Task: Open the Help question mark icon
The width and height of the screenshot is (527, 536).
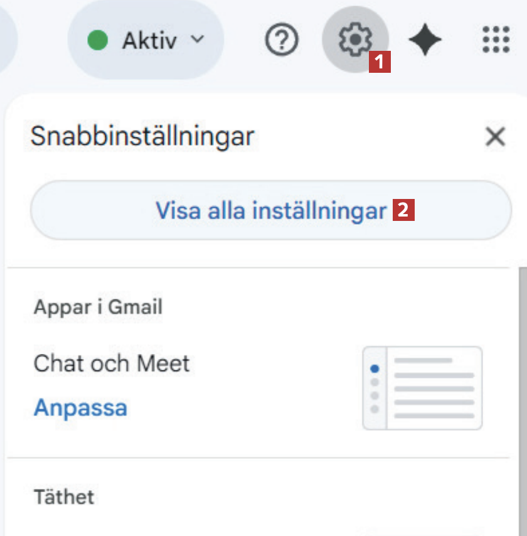Action: coord(282,41)
